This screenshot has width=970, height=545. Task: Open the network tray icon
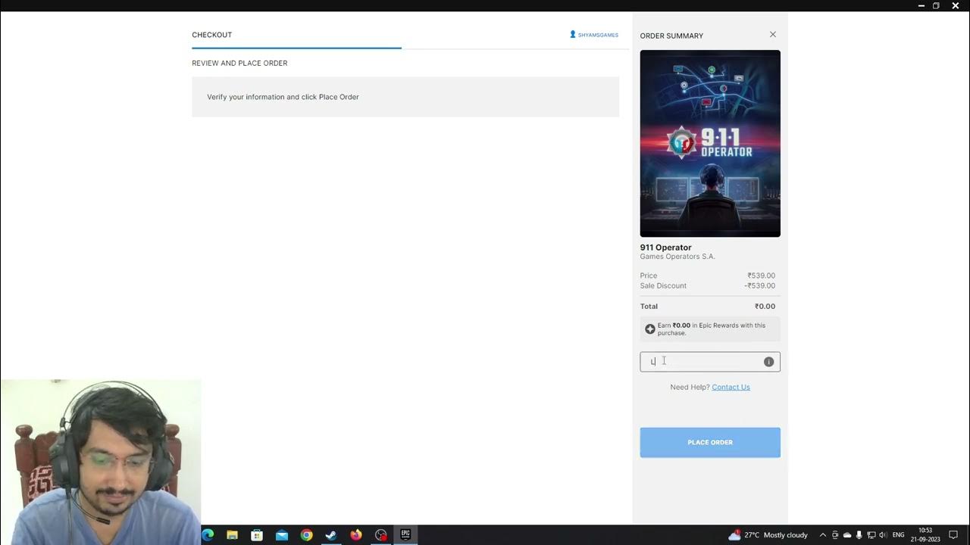coord(871,535)
